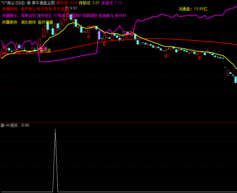Click the white AK捉妖 spike peak

click(x=55, y=129)
